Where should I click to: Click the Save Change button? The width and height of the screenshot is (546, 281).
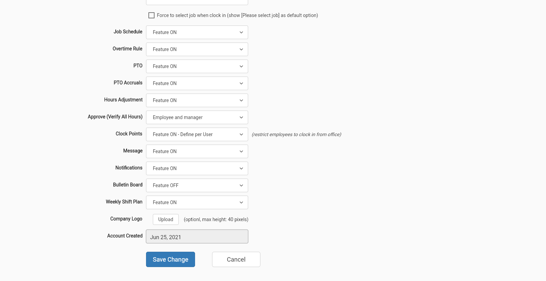point(171,259)
